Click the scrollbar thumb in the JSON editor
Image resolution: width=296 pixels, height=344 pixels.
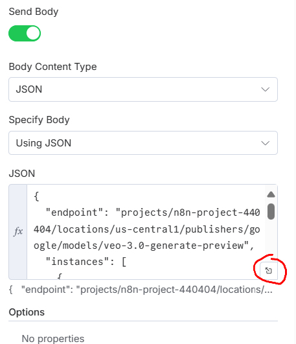271,211
